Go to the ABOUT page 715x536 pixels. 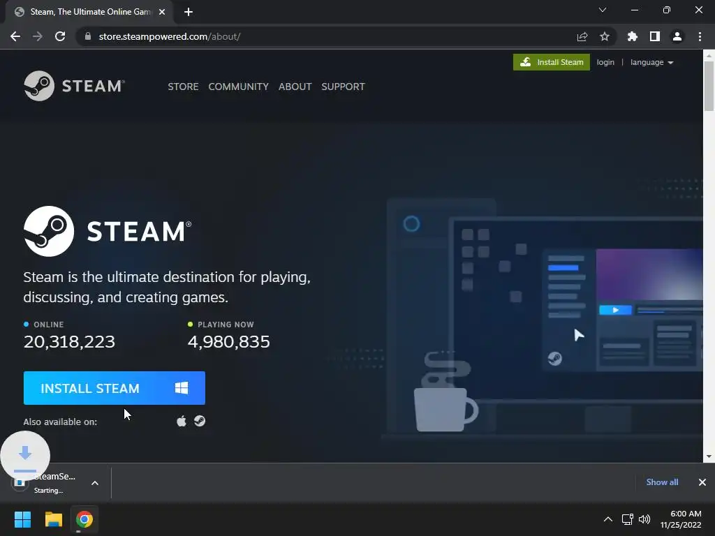point(295,87)
